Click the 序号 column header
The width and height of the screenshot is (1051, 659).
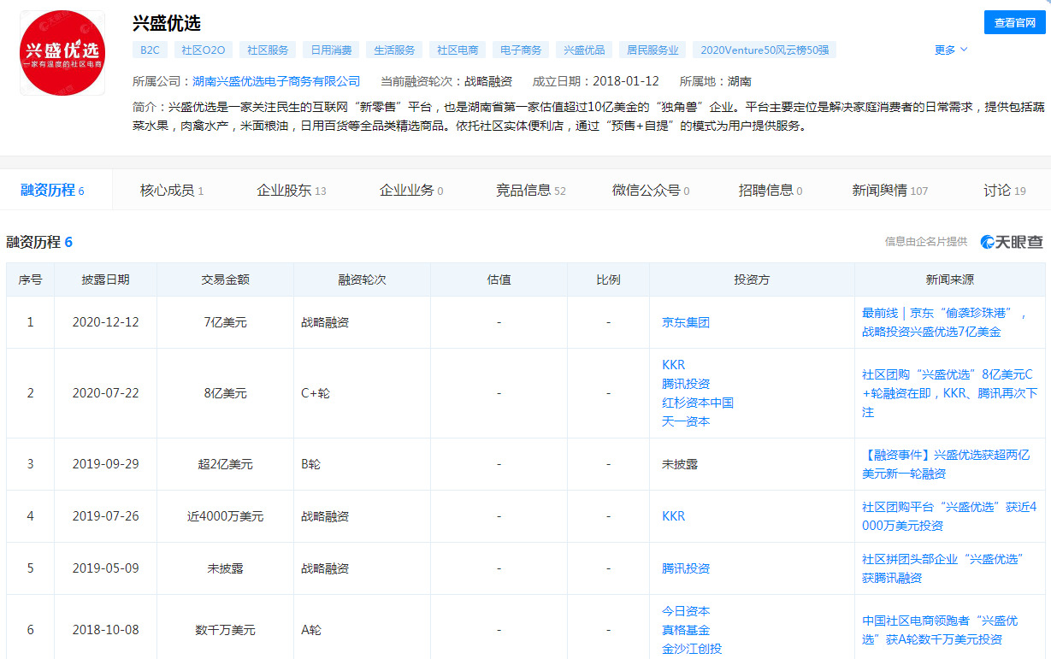click(x=30, y=279)
